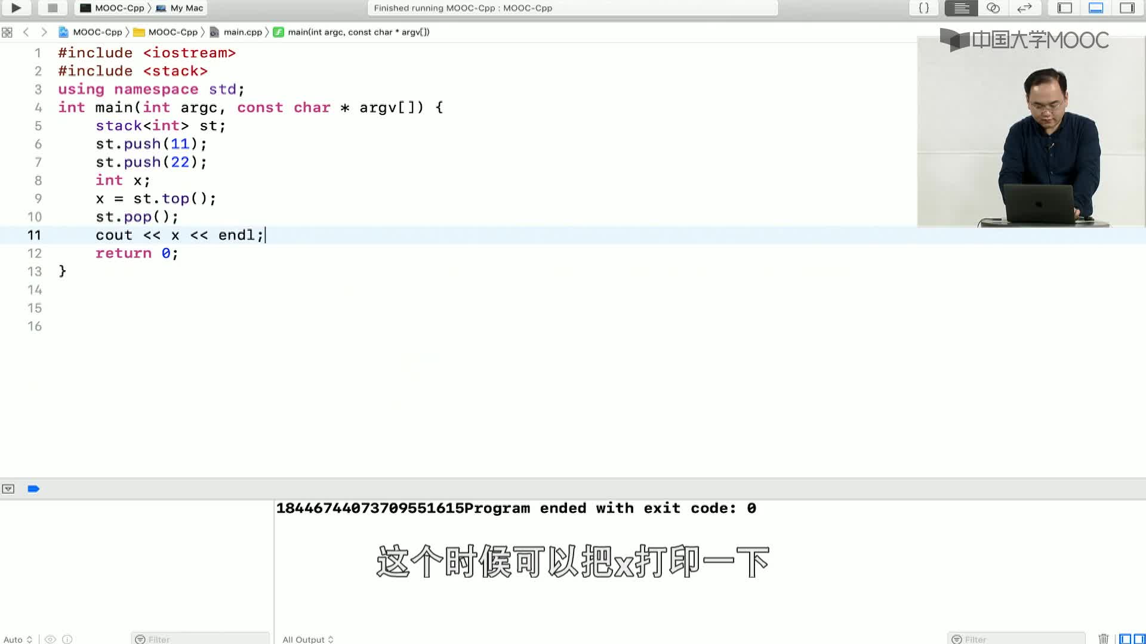Image resolution: width=1146 pixels, height=644 pixels.
Task: Toggle the console view pane
Action: 1139,639
